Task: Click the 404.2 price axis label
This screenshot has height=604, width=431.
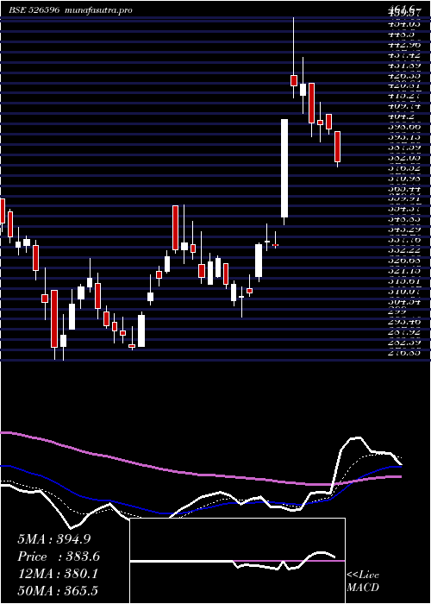Action: pyautogui.click(x=401, y=116)
